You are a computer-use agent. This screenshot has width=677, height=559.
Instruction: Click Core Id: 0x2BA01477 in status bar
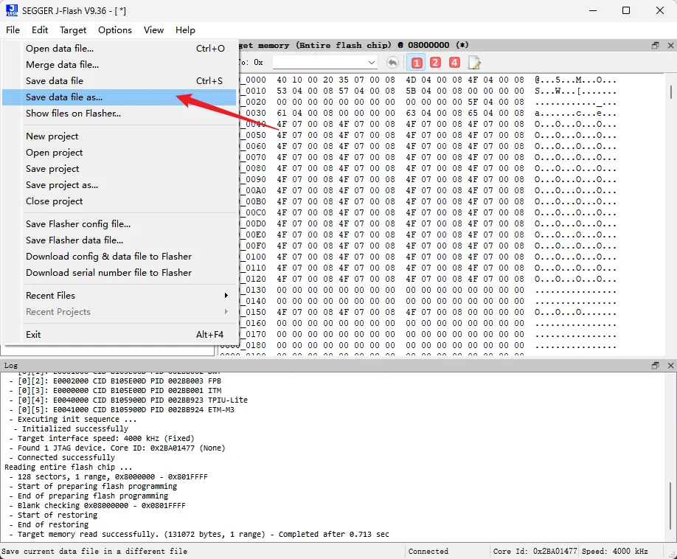(535, 551)
